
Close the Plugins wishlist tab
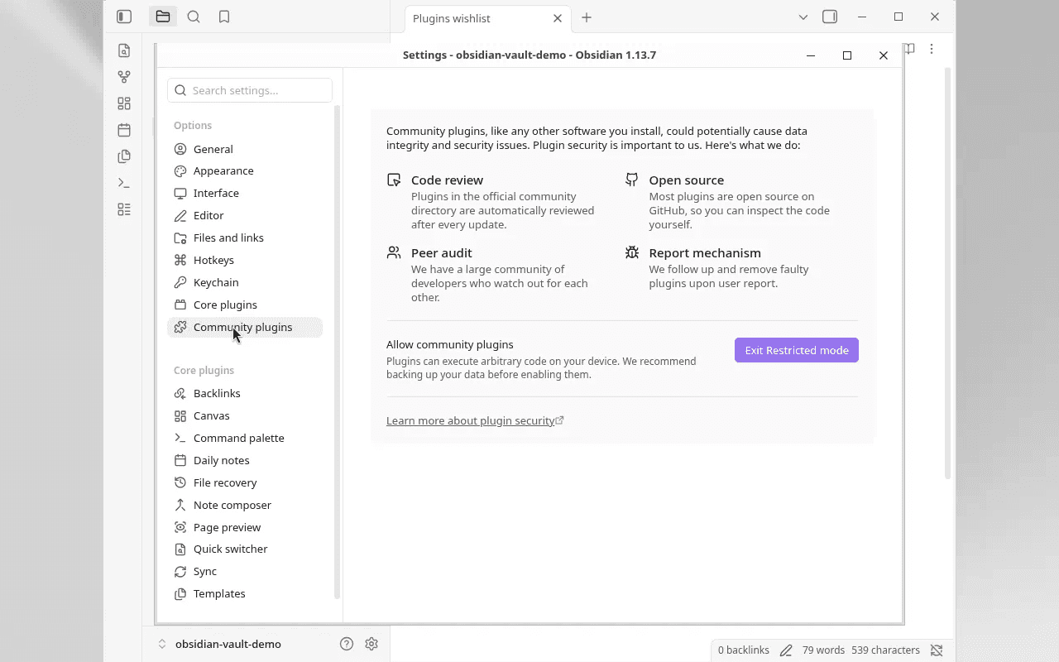click(558, 18)
